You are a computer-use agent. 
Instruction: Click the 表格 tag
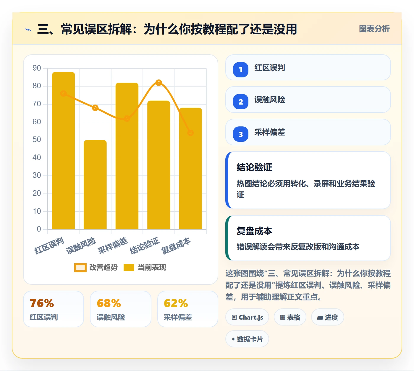coord(290,317)
